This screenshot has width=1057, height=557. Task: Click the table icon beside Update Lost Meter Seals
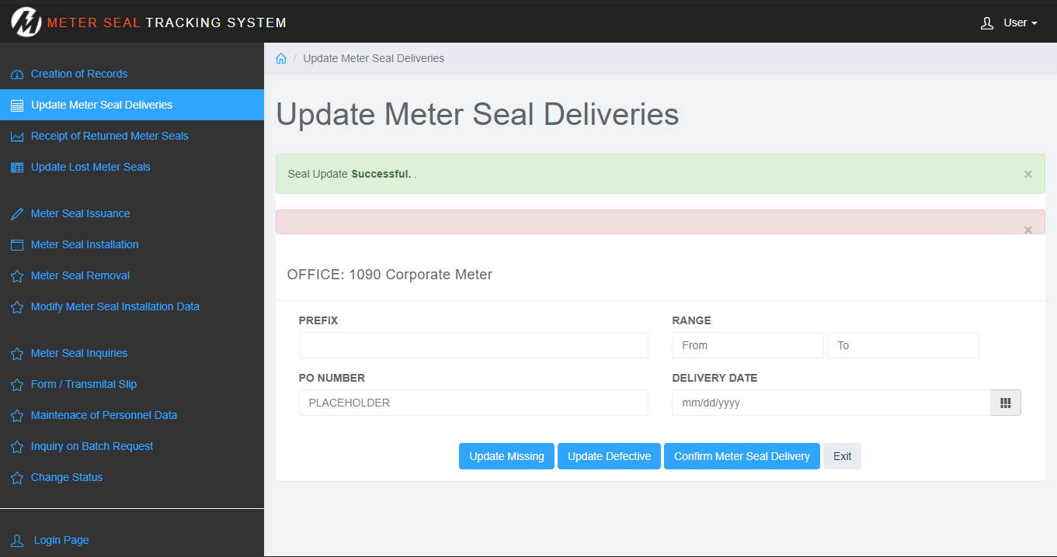pyautogui.click(x=17, y=168)
